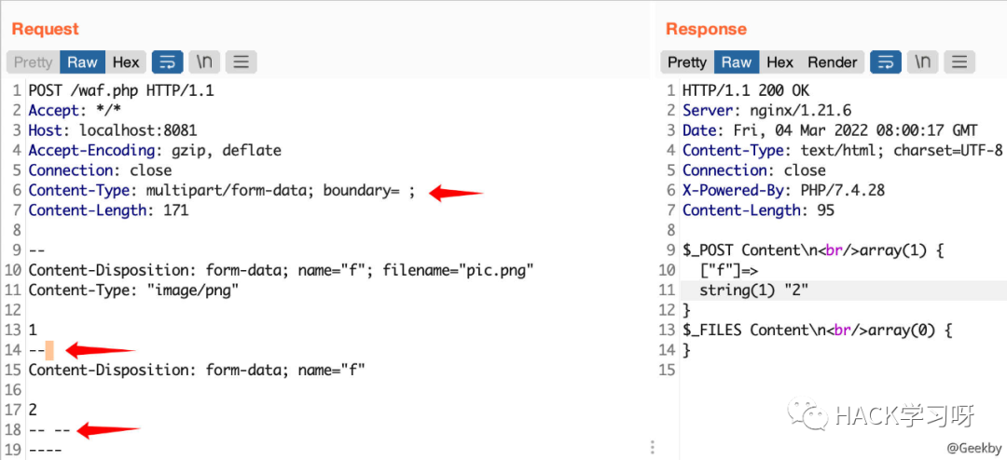Image resolution: width=1007 pixels, height=460 pixels.
Task: Switch Request view to Pretty tab
Action: click(x=34, y=62)
